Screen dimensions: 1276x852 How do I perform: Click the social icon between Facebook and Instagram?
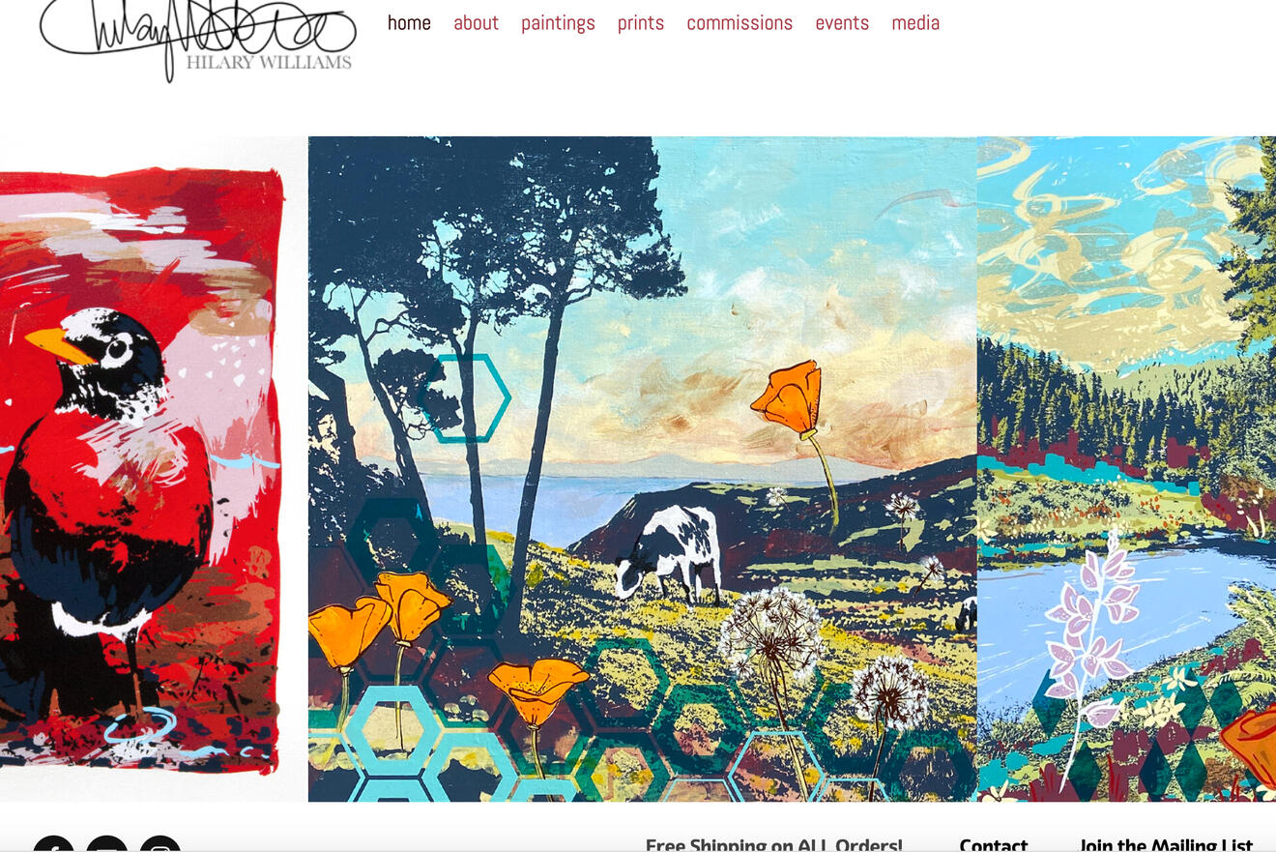point(106,844)
